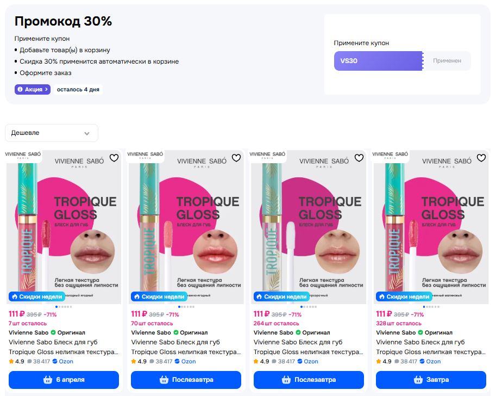Click the Ozon badge on third product

[x=307, y=361]
